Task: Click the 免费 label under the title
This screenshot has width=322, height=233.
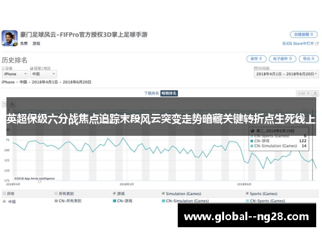Action: click(24, 44)
